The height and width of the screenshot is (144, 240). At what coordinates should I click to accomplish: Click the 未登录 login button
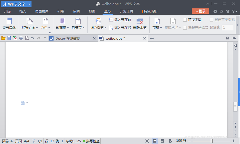tap(200, 11)
